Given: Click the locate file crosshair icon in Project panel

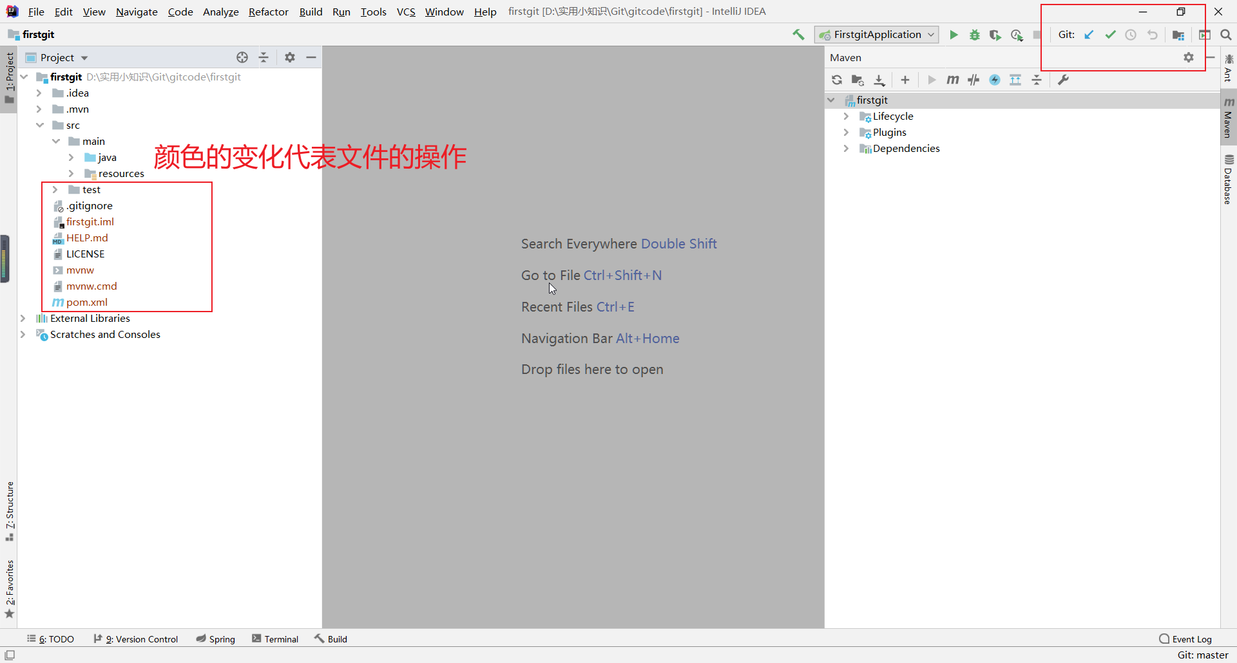Looking at the screenshot, I should point(242,57).
